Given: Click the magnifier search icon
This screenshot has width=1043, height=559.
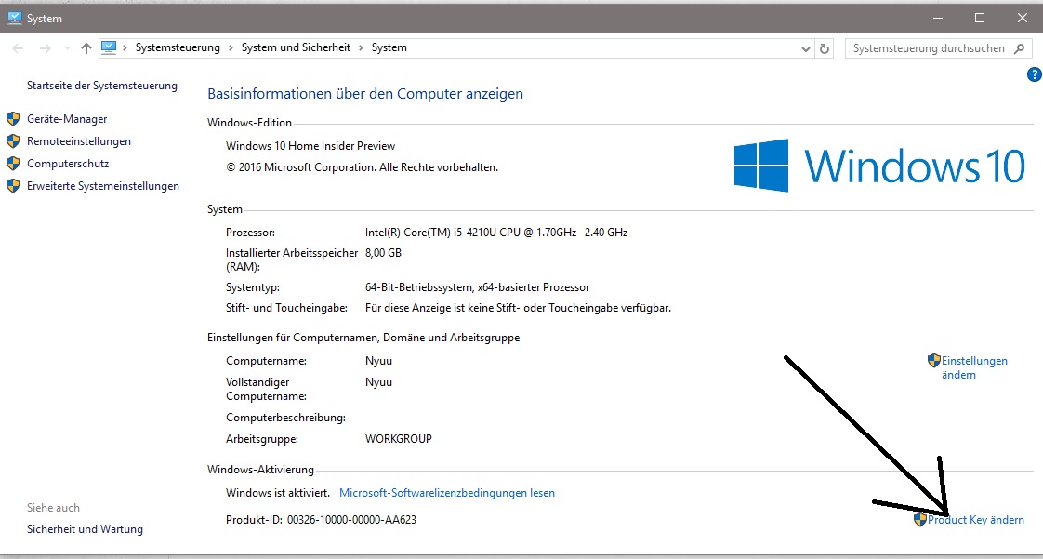Looking at the screenshot, I should tap(1019, 48).
